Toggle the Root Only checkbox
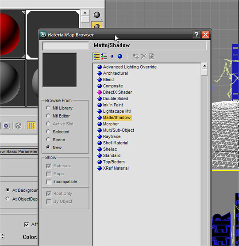The image size is (239, 246). pyautogui.click(x=49, y=193)
